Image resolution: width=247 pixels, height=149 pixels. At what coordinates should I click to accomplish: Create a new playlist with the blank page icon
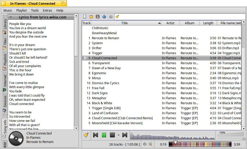pos(85,17)
